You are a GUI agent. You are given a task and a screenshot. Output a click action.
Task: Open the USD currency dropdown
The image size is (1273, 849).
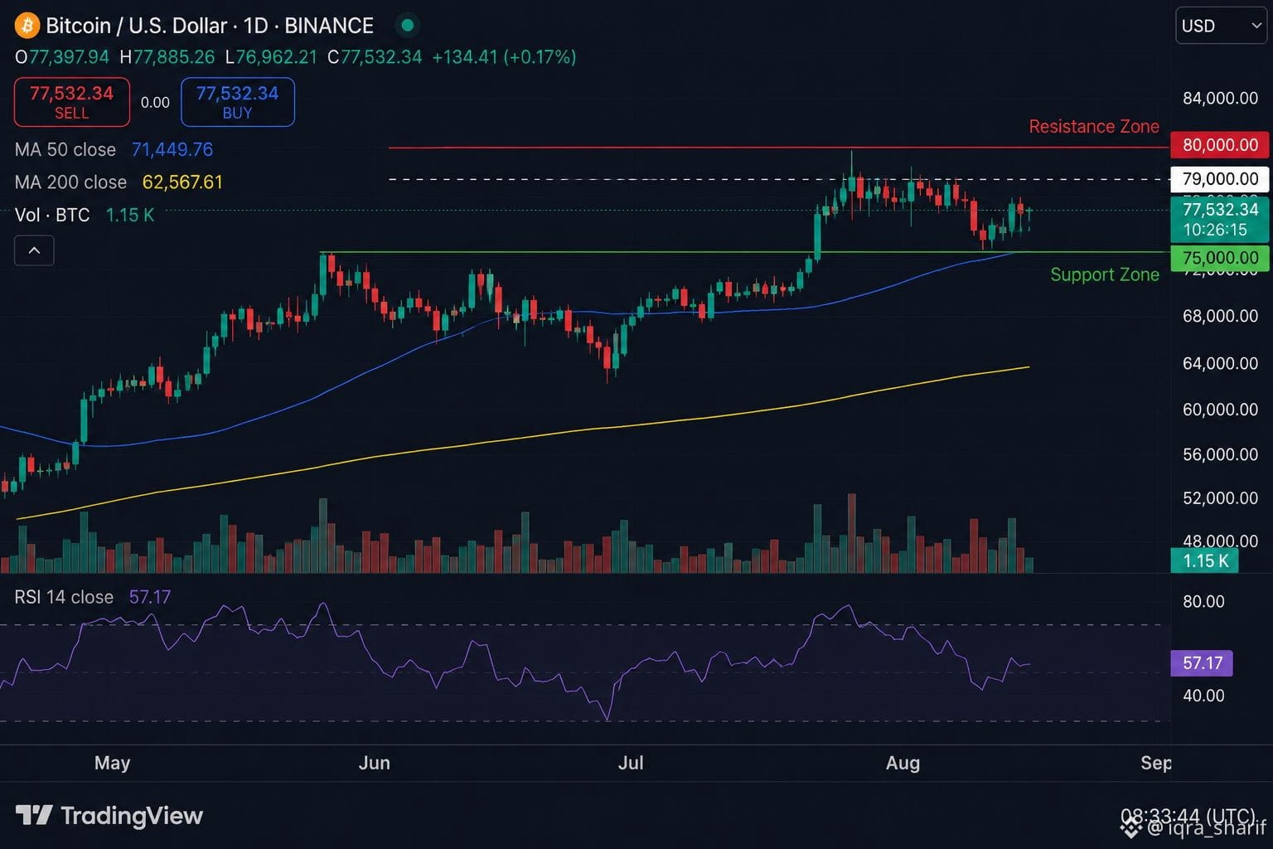tap(1221, 26)
